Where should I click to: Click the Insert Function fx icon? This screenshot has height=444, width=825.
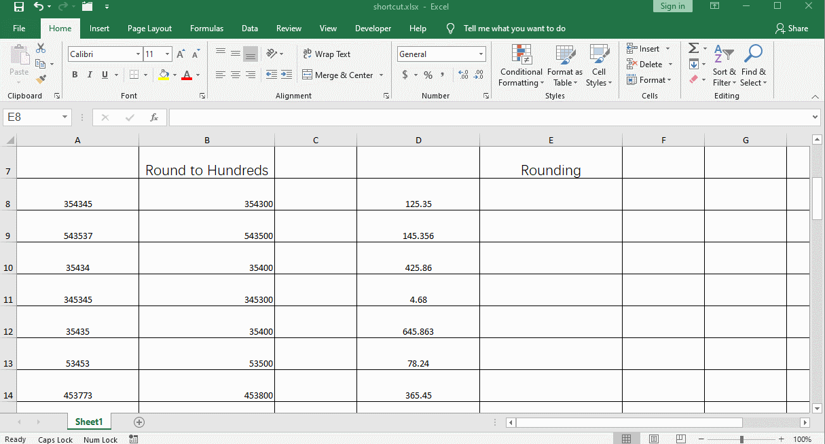(154, 117)
